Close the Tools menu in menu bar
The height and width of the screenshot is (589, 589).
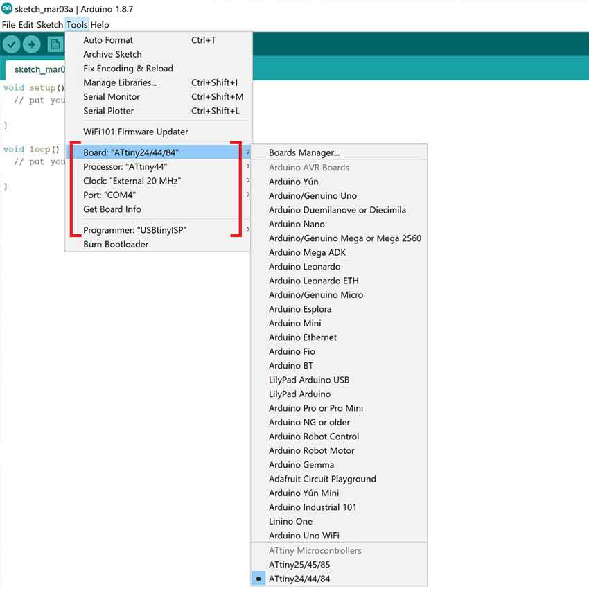77,25
